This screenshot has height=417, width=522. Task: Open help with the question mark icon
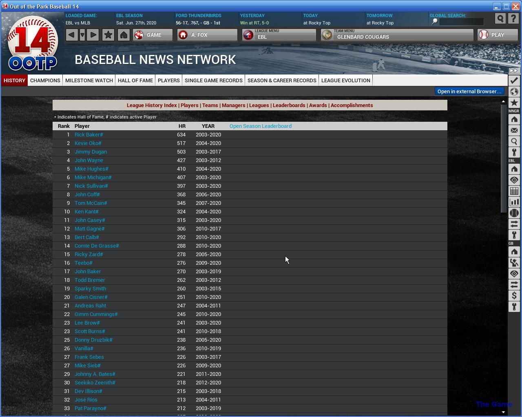pos(513,19)
